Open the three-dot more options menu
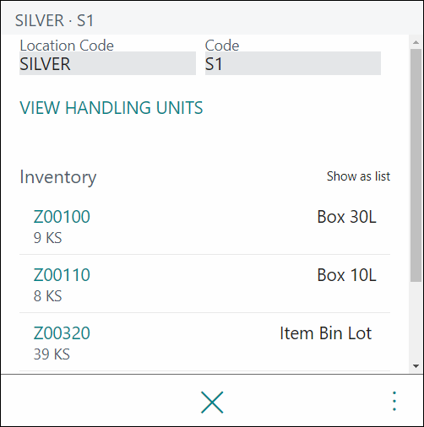424x427 pixels. (x=394, y=401)
